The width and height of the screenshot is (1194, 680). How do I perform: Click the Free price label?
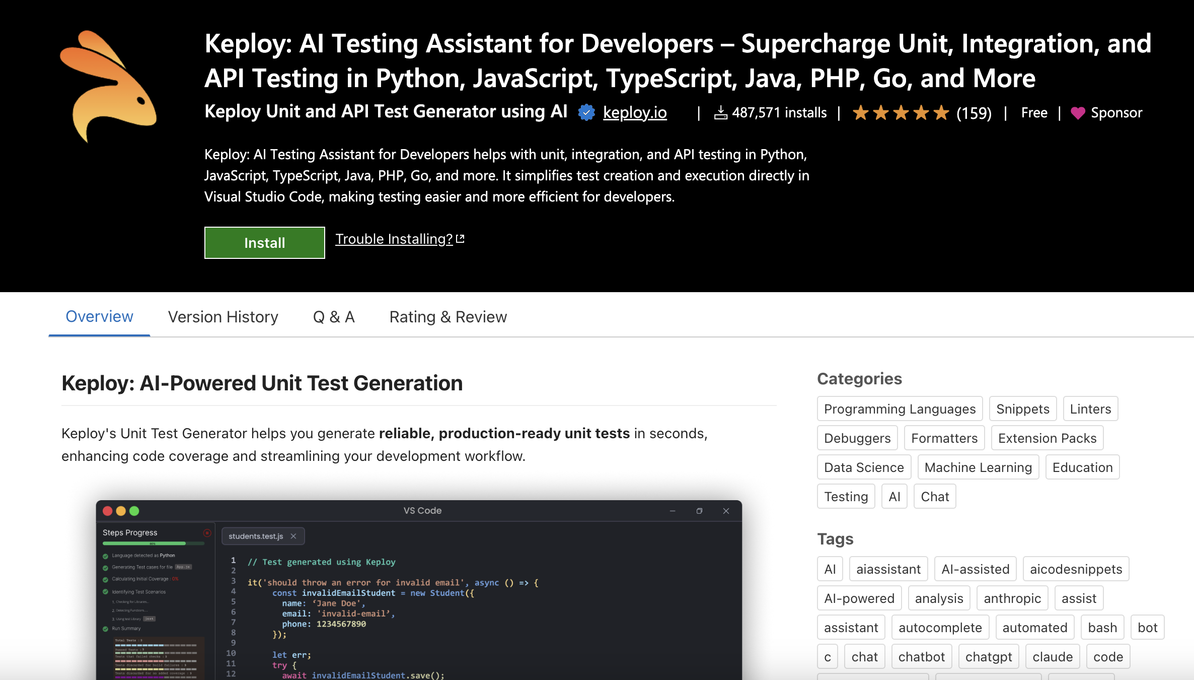point(1034,113)
